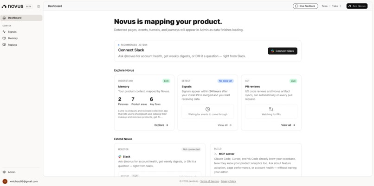The height and width of the screenshot is (186, 374).
Task: Click the Connect Slack heading
Action: click(131, 50)
